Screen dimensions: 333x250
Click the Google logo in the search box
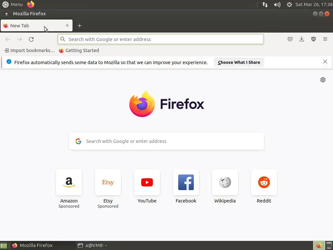78,141
